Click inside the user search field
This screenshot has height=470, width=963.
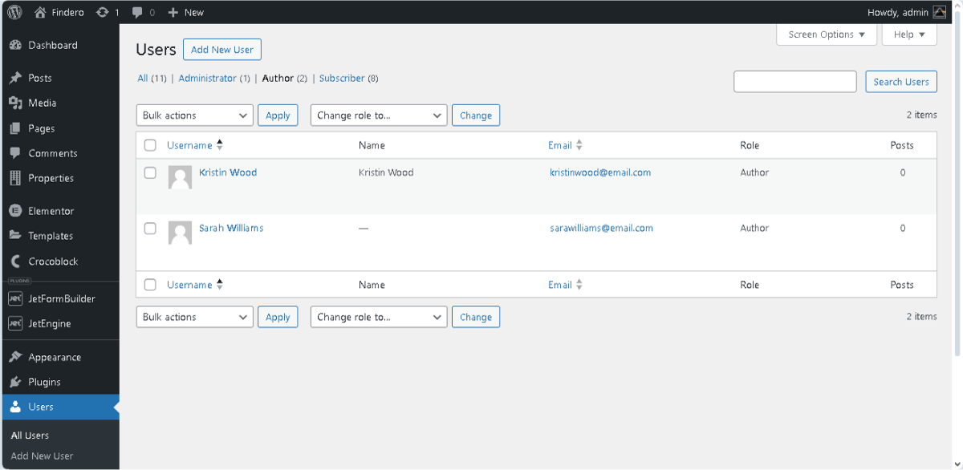[x=794, y=81]
